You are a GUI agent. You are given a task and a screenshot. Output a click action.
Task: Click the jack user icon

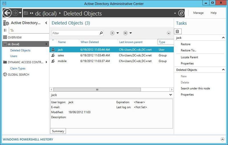(x=53, y=49)
